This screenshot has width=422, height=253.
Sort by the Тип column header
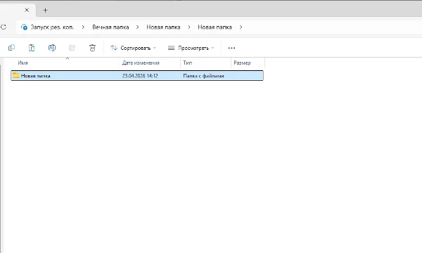coord(188,63)
